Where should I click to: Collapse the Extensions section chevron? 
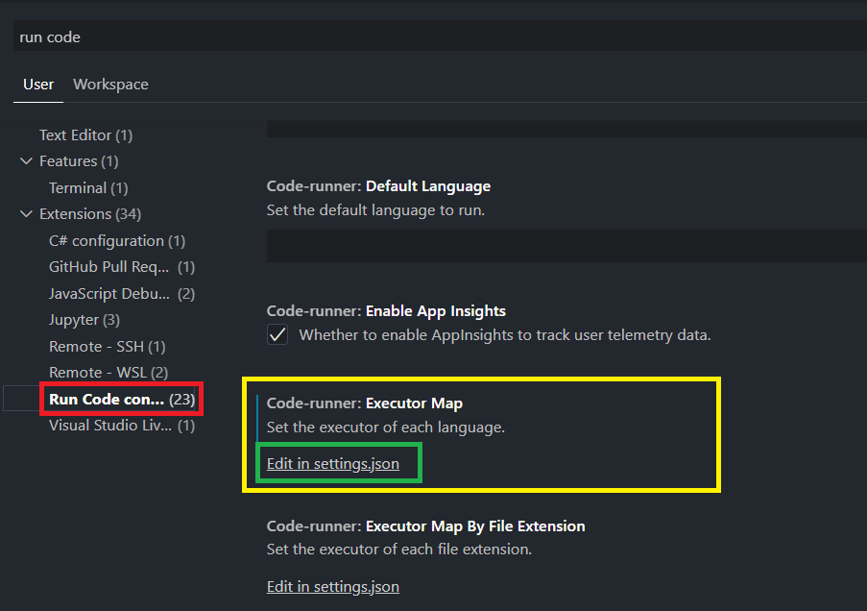pyautogui.click(x=26, y=214)
